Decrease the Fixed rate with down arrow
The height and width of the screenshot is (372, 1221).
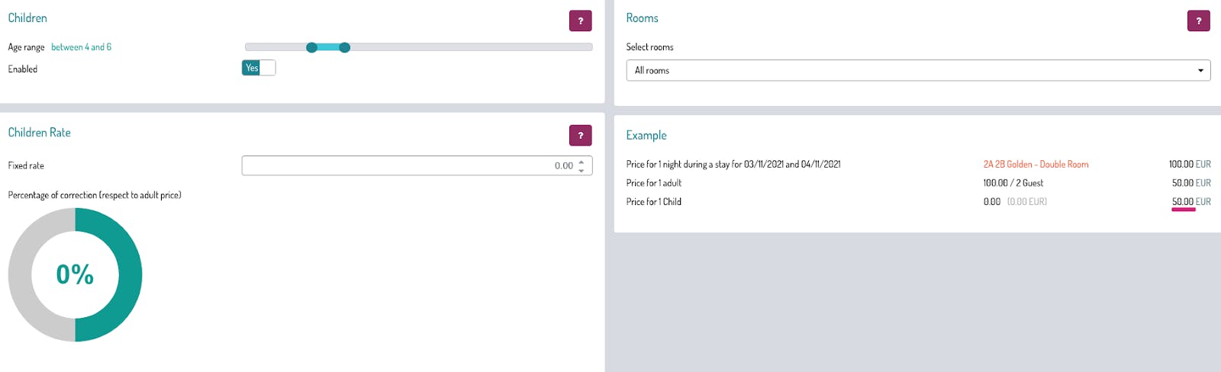[x=582, y=170]
